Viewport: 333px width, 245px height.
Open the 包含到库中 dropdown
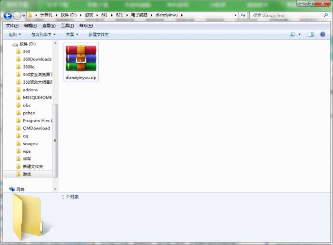pyautogui.click(x=43, y=34)
